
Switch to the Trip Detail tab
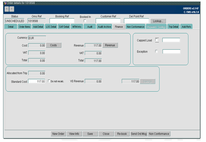click(x=173, y=27)
